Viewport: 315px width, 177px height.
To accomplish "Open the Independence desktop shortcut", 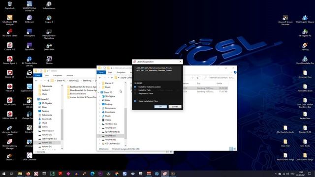I will (x=49, y=5).
